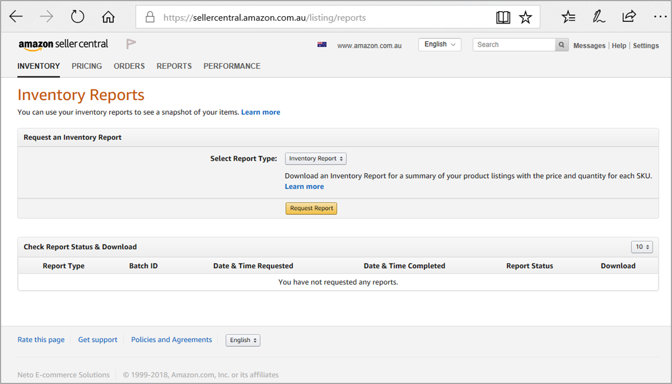The width and height of the screenshot is (672, 384).
Task: Click Rate this page link
Action: click(x=41, y=340)
